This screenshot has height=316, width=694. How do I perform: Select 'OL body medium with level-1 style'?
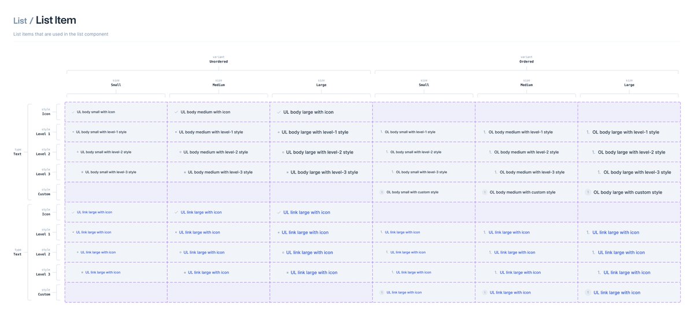point(520,132)
